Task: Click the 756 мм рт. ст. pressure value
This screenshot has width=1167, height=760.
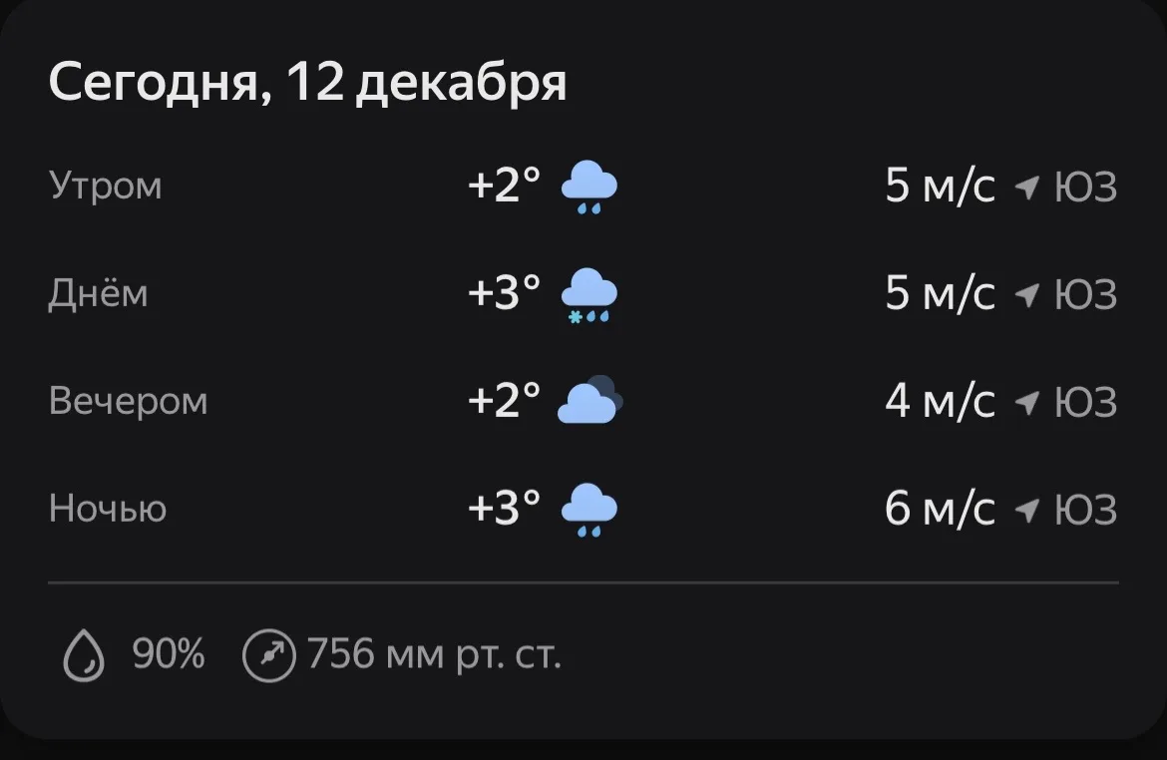Action: [434, 655]
